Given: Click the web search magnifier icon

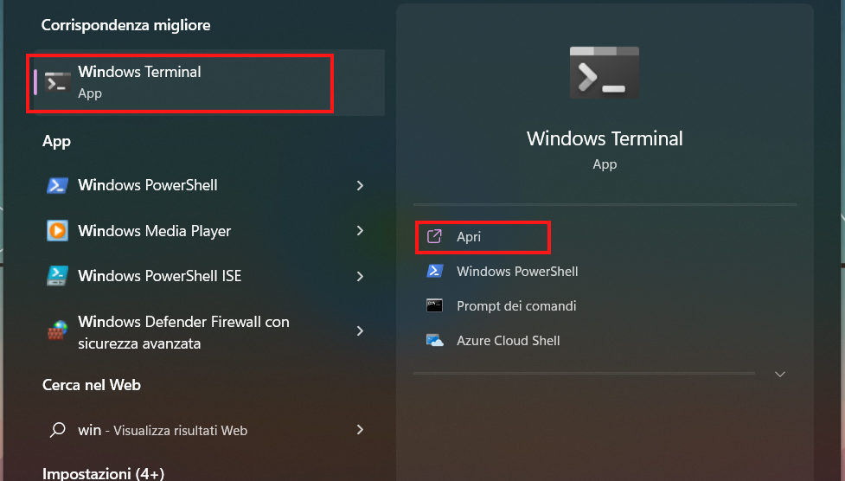Looking at the screenshot, I should click(58, 430).
